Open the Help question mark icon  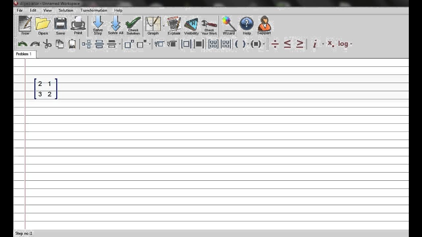(x=247, y=25)
